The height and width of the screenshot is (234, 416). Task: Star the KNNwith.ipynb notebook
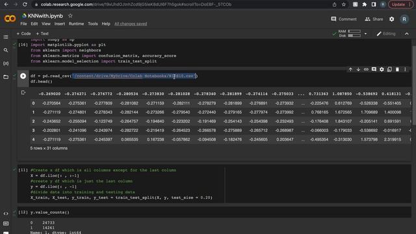[70, 16]
